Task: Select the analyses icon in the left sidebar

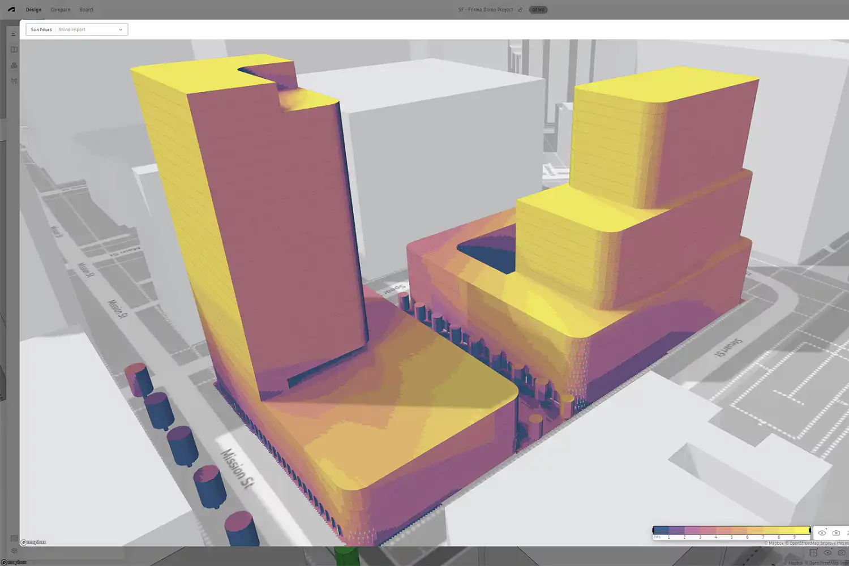Action: coord(13,81)
